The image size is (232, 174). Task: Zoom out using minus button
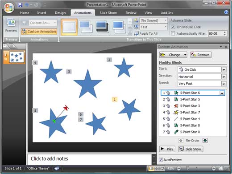[179, 168]
